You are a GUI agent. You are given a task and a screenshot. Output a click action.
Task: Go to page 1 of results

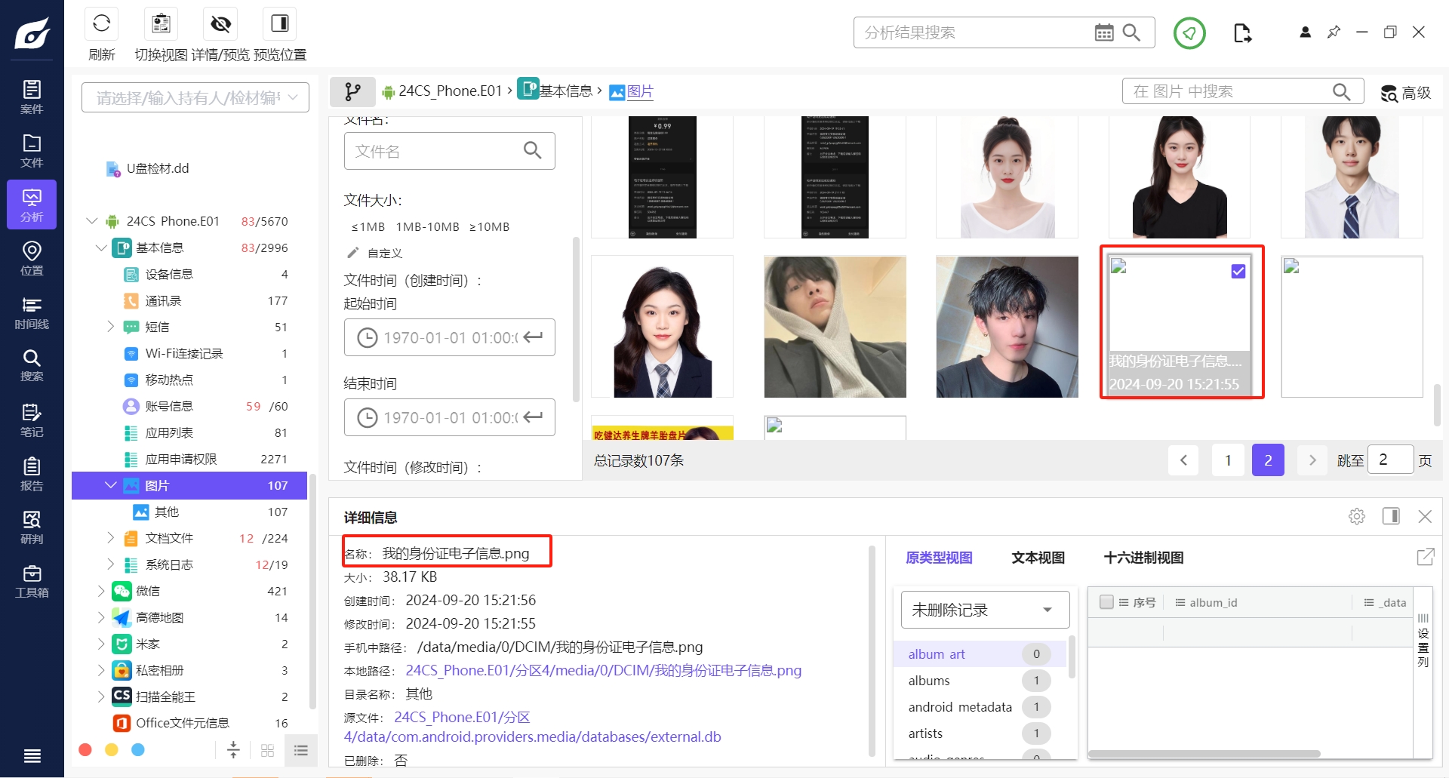(1228, 460)
